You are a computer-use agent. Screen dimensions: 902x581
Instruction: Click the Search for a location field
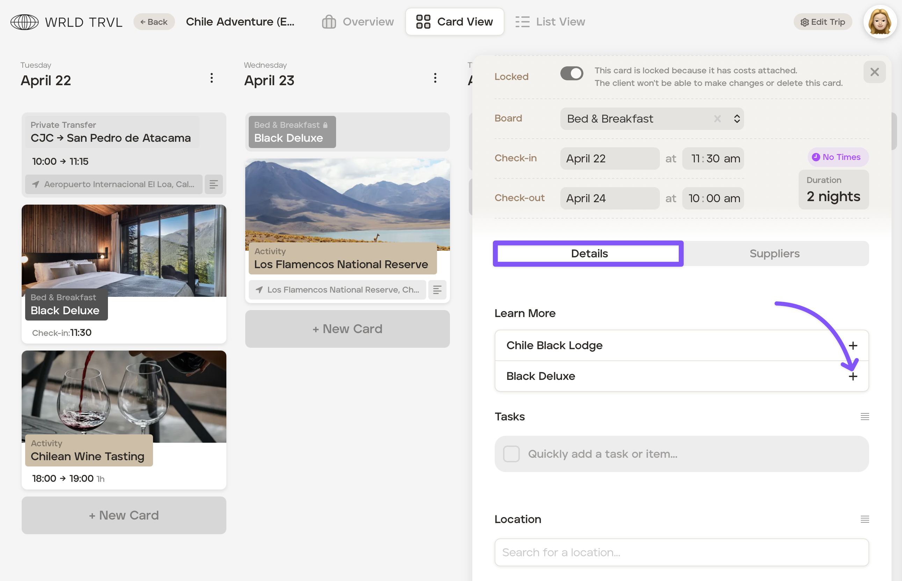pos(682,552)
